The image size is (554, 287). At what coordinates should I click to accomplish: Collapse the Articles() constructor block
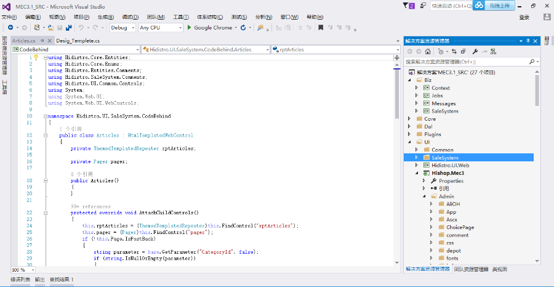45,180
